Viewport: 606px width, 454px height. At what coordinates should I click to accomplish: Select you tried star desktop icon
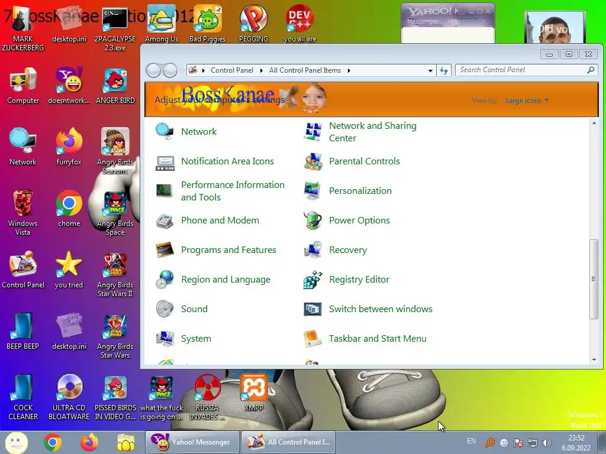point(69,270)
